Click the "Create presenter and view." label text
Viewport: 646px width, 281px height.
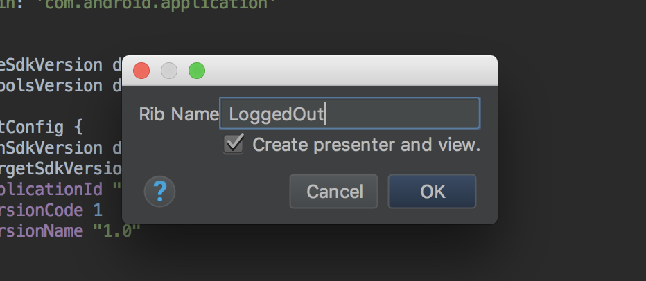[x=366, y=145]
